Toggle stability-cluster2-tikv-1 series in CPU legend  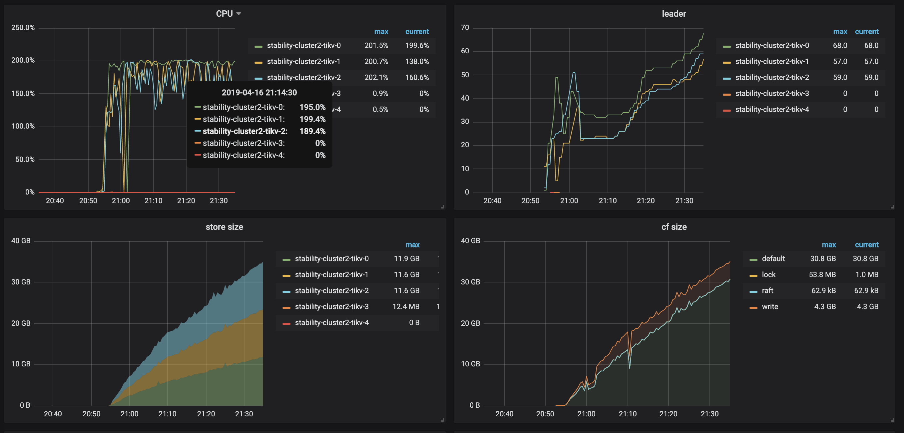(x=303, y=61)
